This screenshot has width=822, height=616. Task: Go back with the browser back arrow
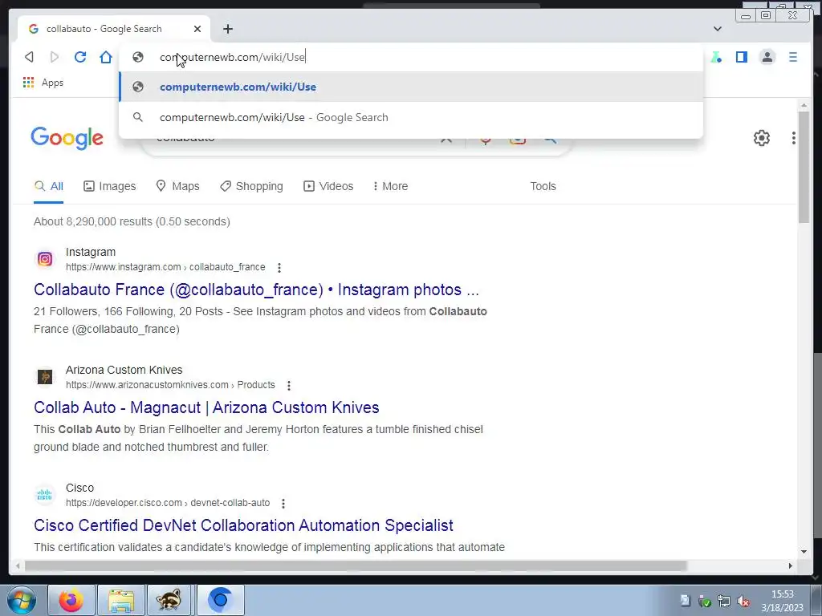point(30,57)
